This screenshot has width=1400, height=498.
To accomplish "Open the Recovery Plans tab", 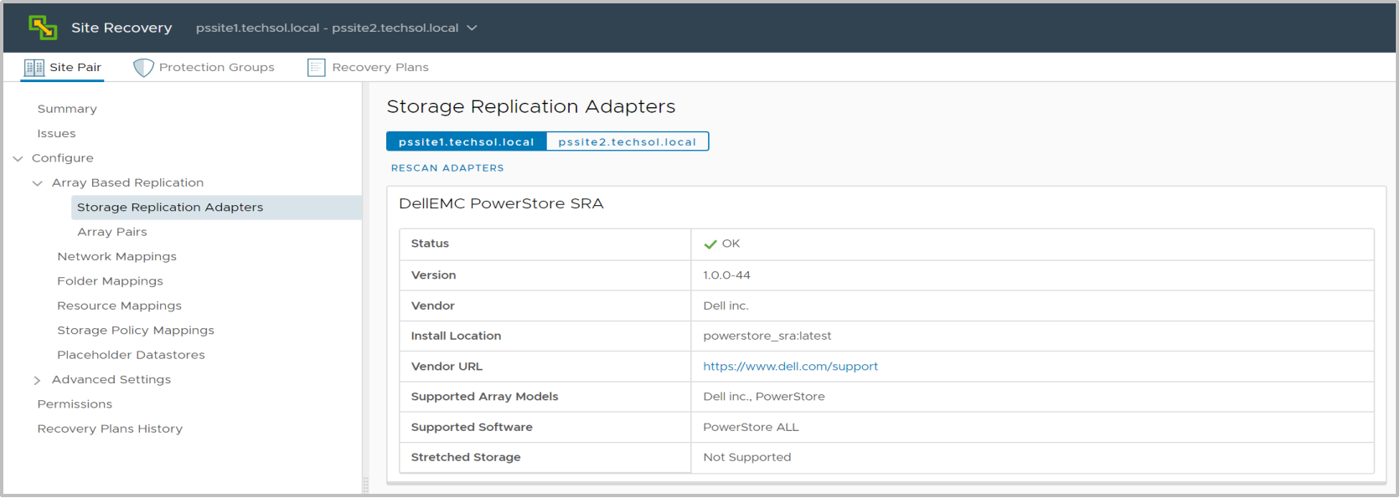I will pyautogui.click(x=368, y=68).
